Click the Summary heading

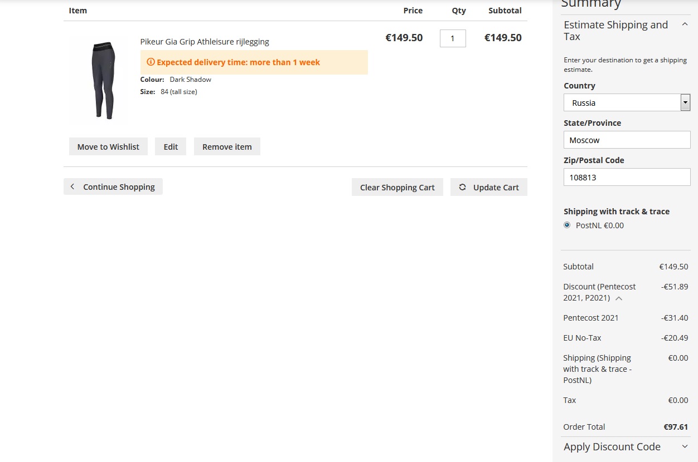[590, 4]
